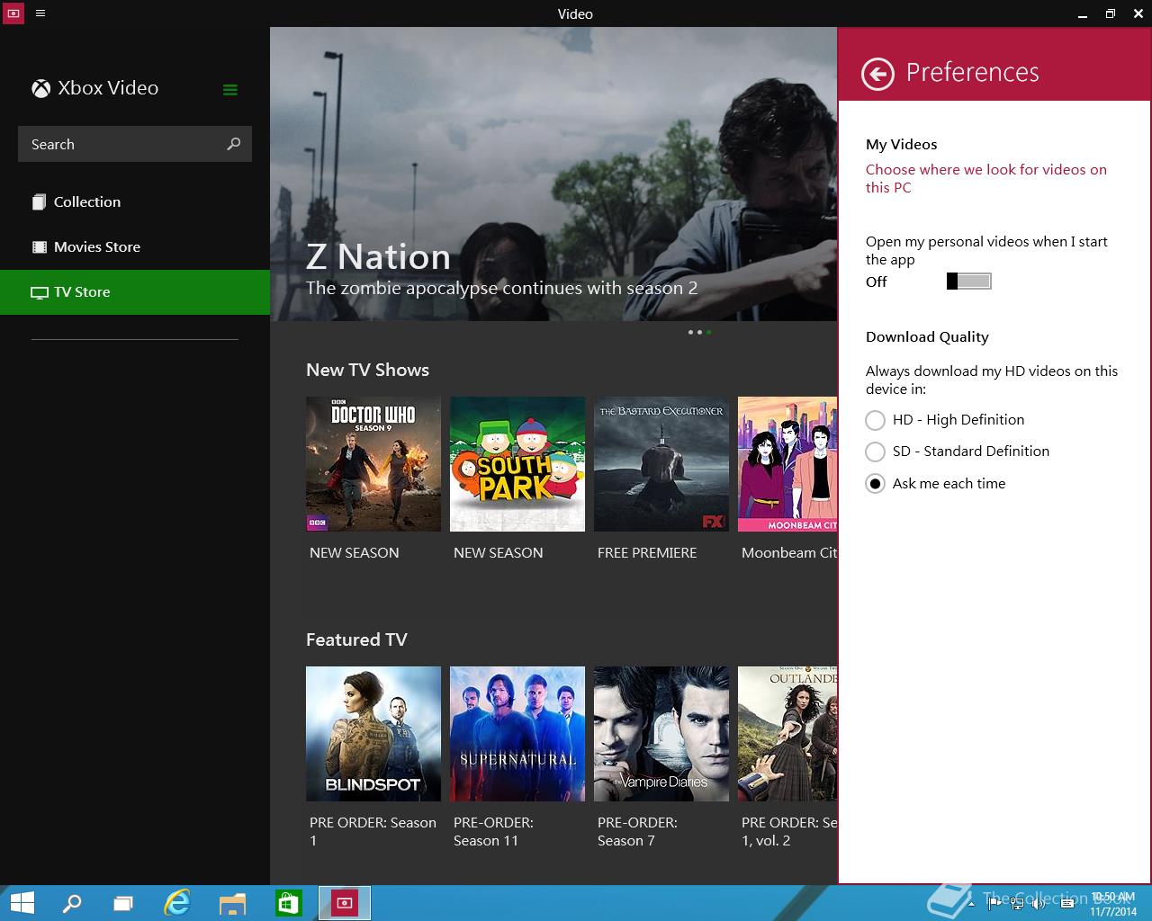The width and height of the screenshot is (1152, 921).
Task: Open File Explorer from taskbar
Action: pos(233,903)
